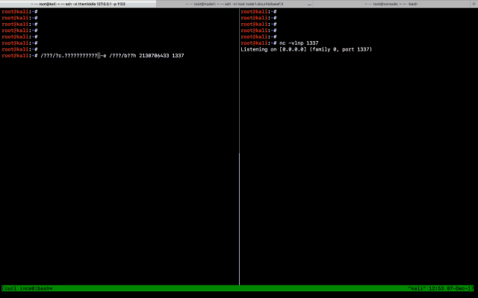Select the bash window name in the tmux status bar
The height and width of the screenshot is (298, 478).
tap(37, 288)
